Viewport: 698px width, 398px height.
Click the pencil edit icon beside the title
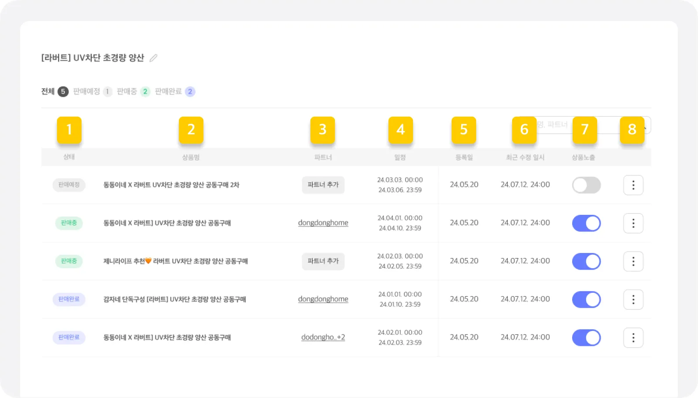point(153,58)
